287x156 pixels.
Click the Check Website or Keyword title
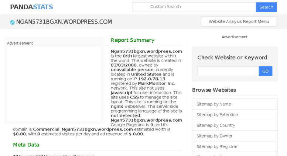pyautogui.click(x=232, y=58)
